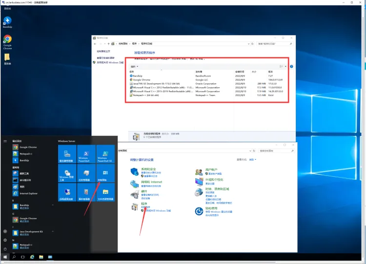The height and width of the screenshot is (264, 366).
Task: Open the Server Manager tile
Action: click(66, 153)
